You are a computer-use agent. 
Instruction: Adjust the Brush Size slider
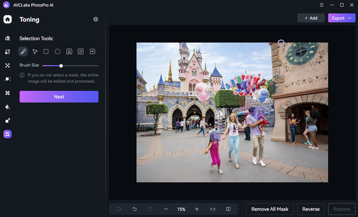71,66
